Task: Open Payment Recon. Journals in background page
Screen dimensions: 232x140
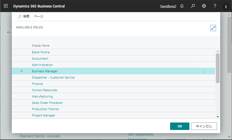Action: [40, 136]
